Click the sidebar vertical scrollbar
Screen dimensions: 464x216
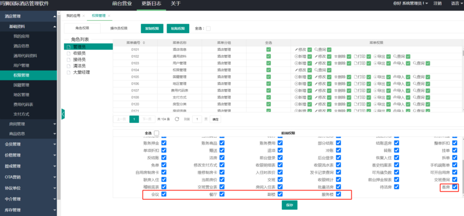click(59, 107)
